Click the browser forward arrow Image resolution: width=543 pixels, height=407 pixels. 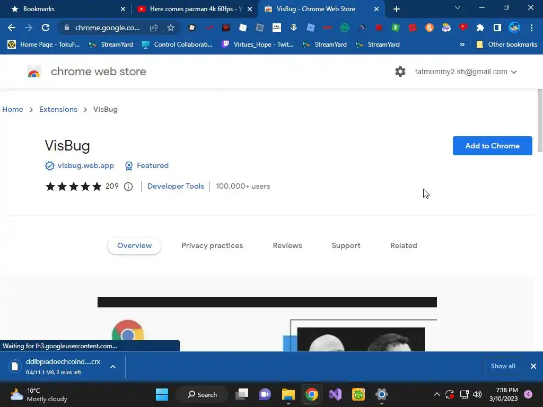click(29, 28)
